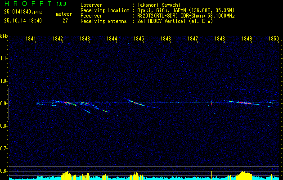Click the 0.8 kHz frequency label

click(x=4, y=126)
